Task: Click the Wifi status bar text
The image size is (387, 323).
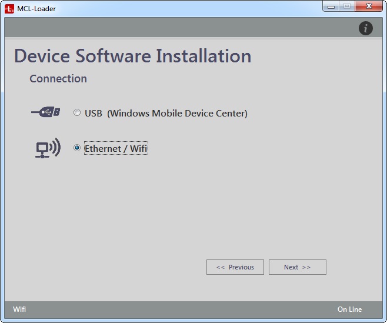Action: (x=19, y=309)
